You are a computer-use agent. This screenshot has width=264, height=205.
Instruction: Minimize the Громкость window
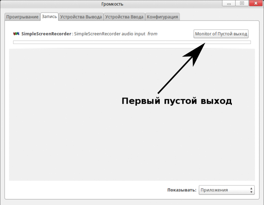point(229,3)
